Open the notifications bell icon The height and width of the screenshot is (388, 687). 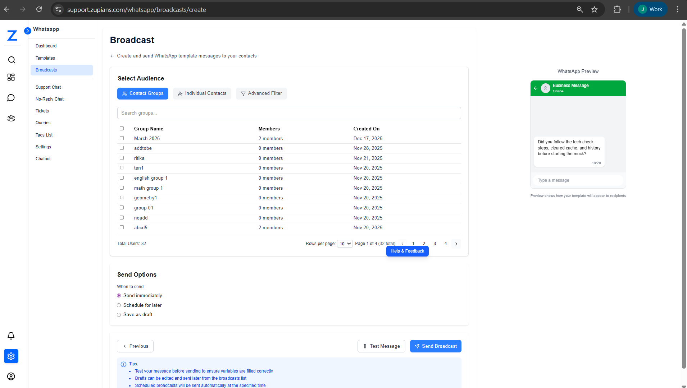(11, 336)
